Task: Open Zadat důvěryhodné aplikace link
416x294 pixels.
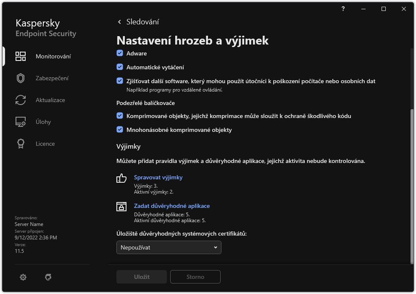Action: pos(172,206)
